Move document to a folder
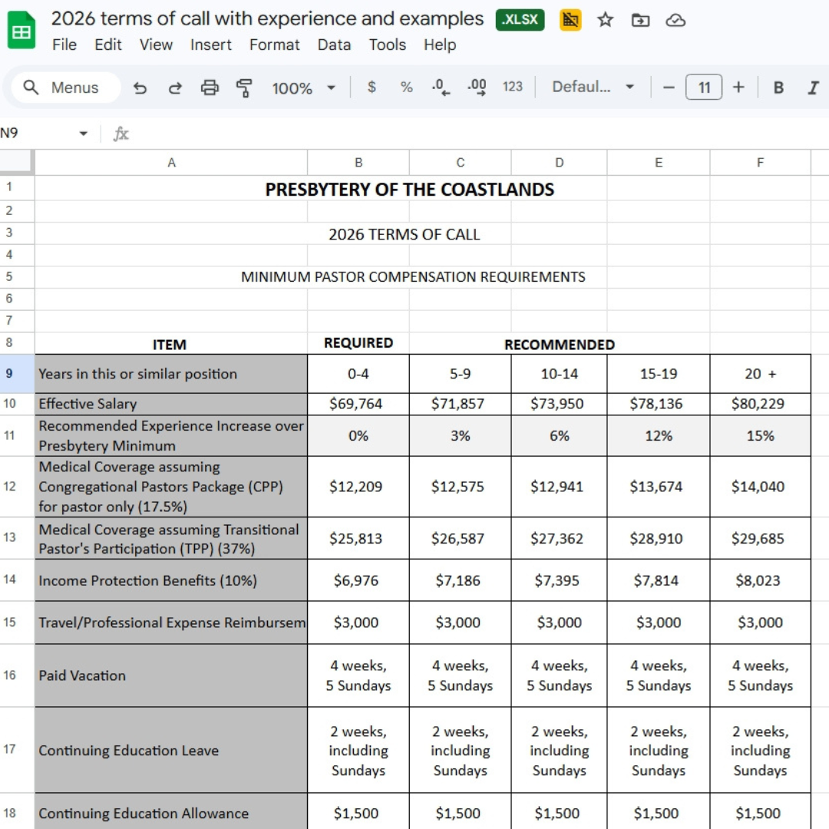 [x=640, y=20]
